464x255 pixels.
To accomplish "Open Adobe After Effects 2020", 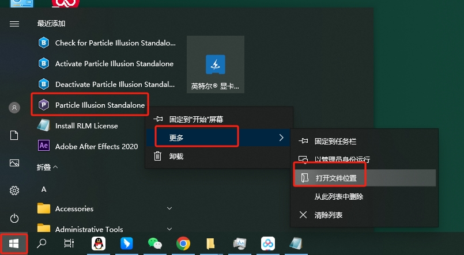I will pos(89,147).
